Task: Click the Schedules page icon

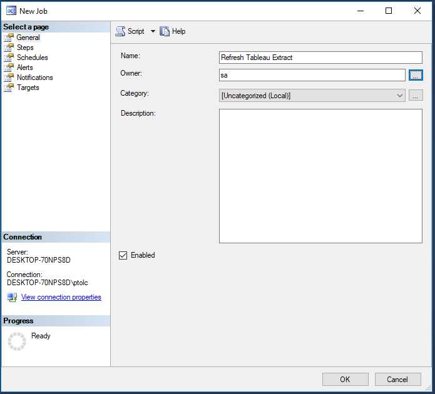Action: tap(9, 58)
